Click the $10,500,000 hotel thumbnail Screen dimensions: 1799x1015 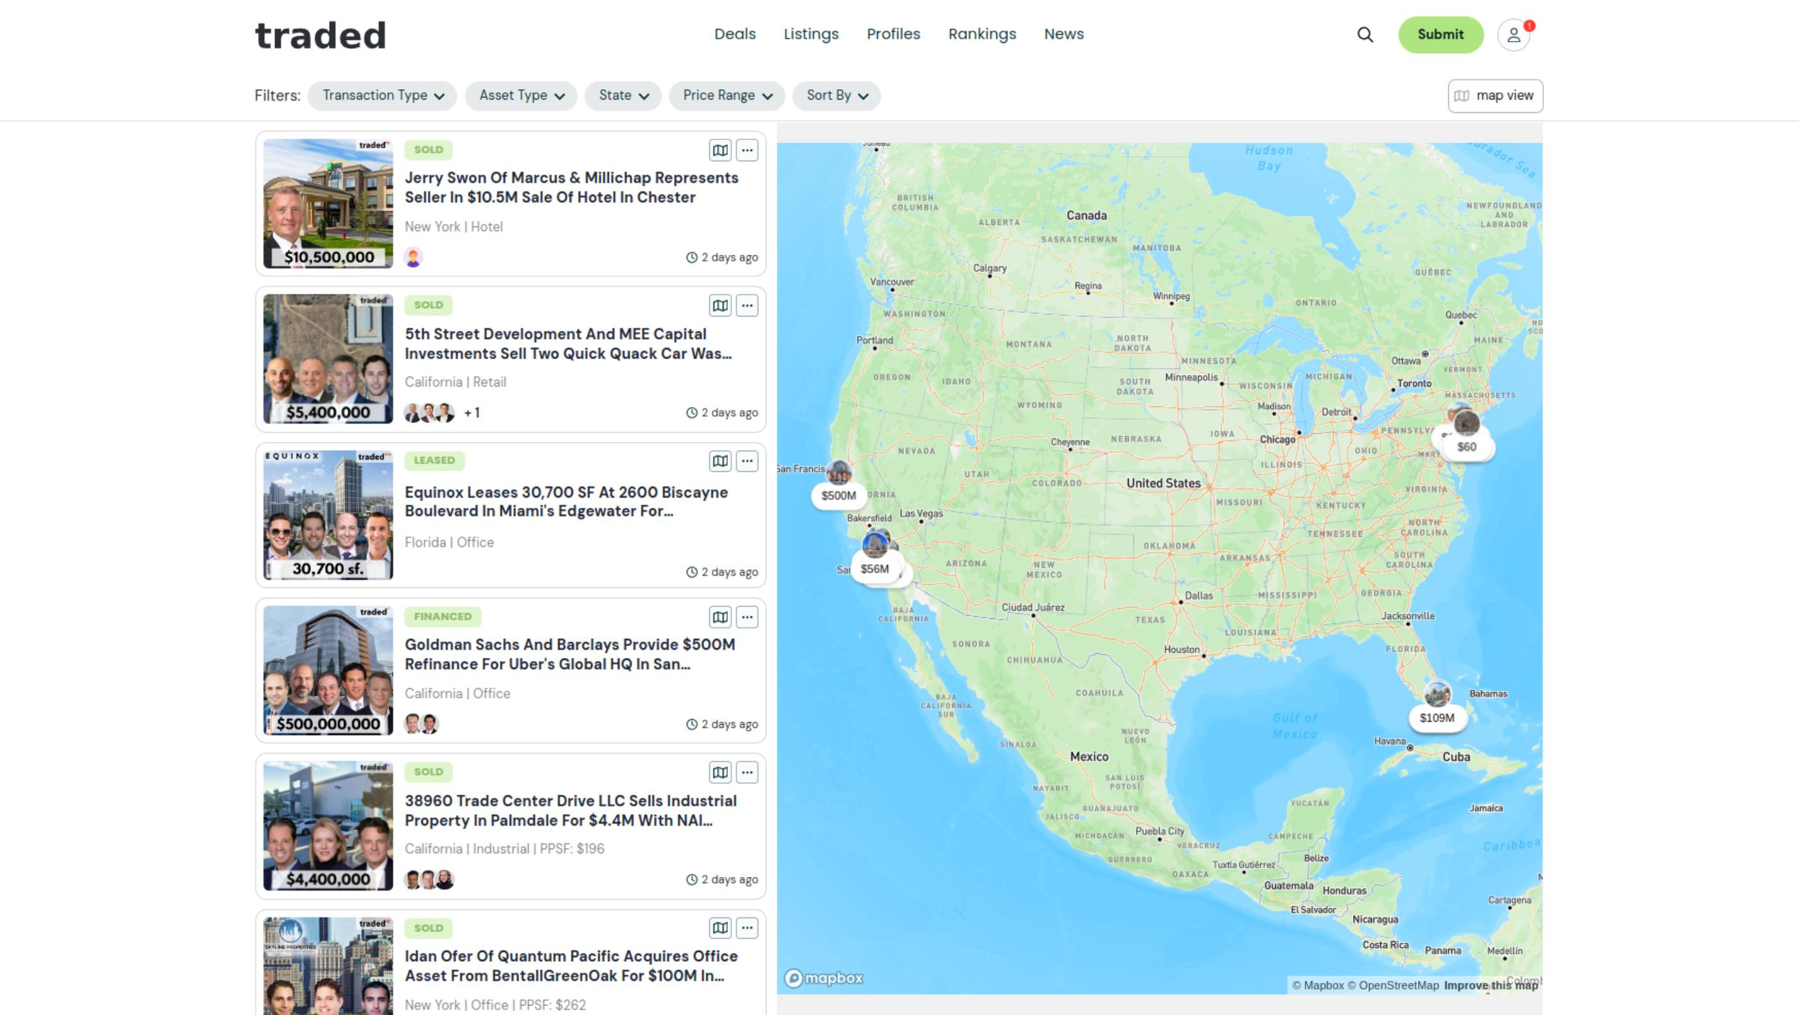tap(328, 204)
